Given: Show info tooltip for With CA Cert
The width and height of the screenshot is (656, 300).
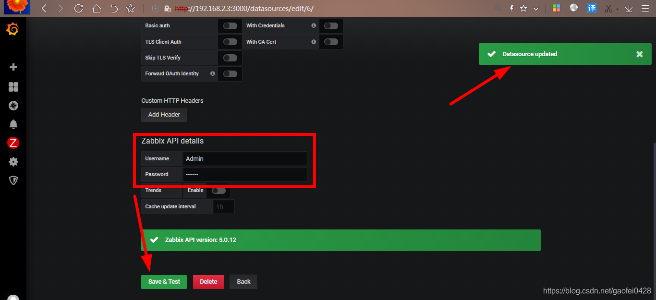Looking at the screenshot, I should pyautogui.click(x=314, y=42).
